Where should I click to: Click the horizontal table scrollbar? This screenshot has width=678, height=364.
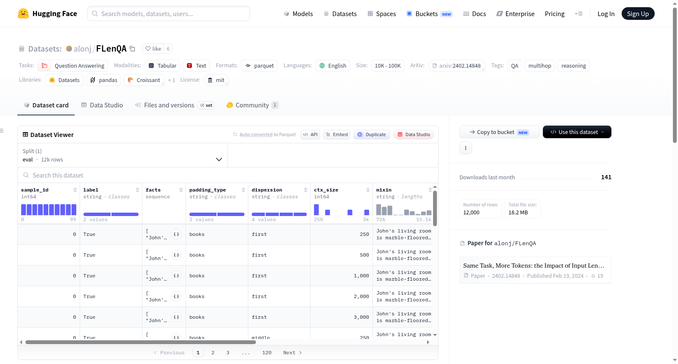click(140, 342)
